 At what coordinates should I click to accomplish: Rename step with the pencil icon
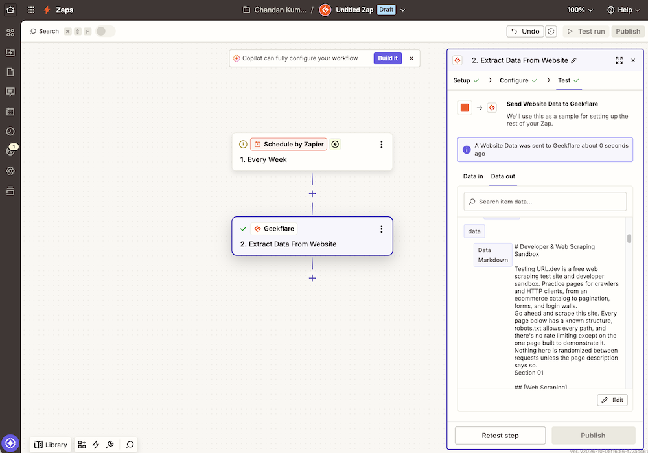pyautogui.click(x=573, y=60)
